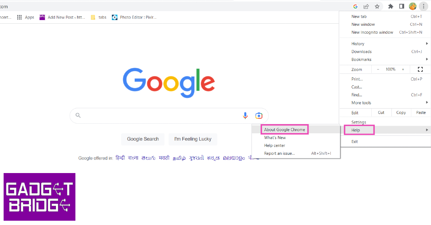Screen dimensions: 431x225
Task: Open What's New in the Help submenu
Action: click(296, 138)
